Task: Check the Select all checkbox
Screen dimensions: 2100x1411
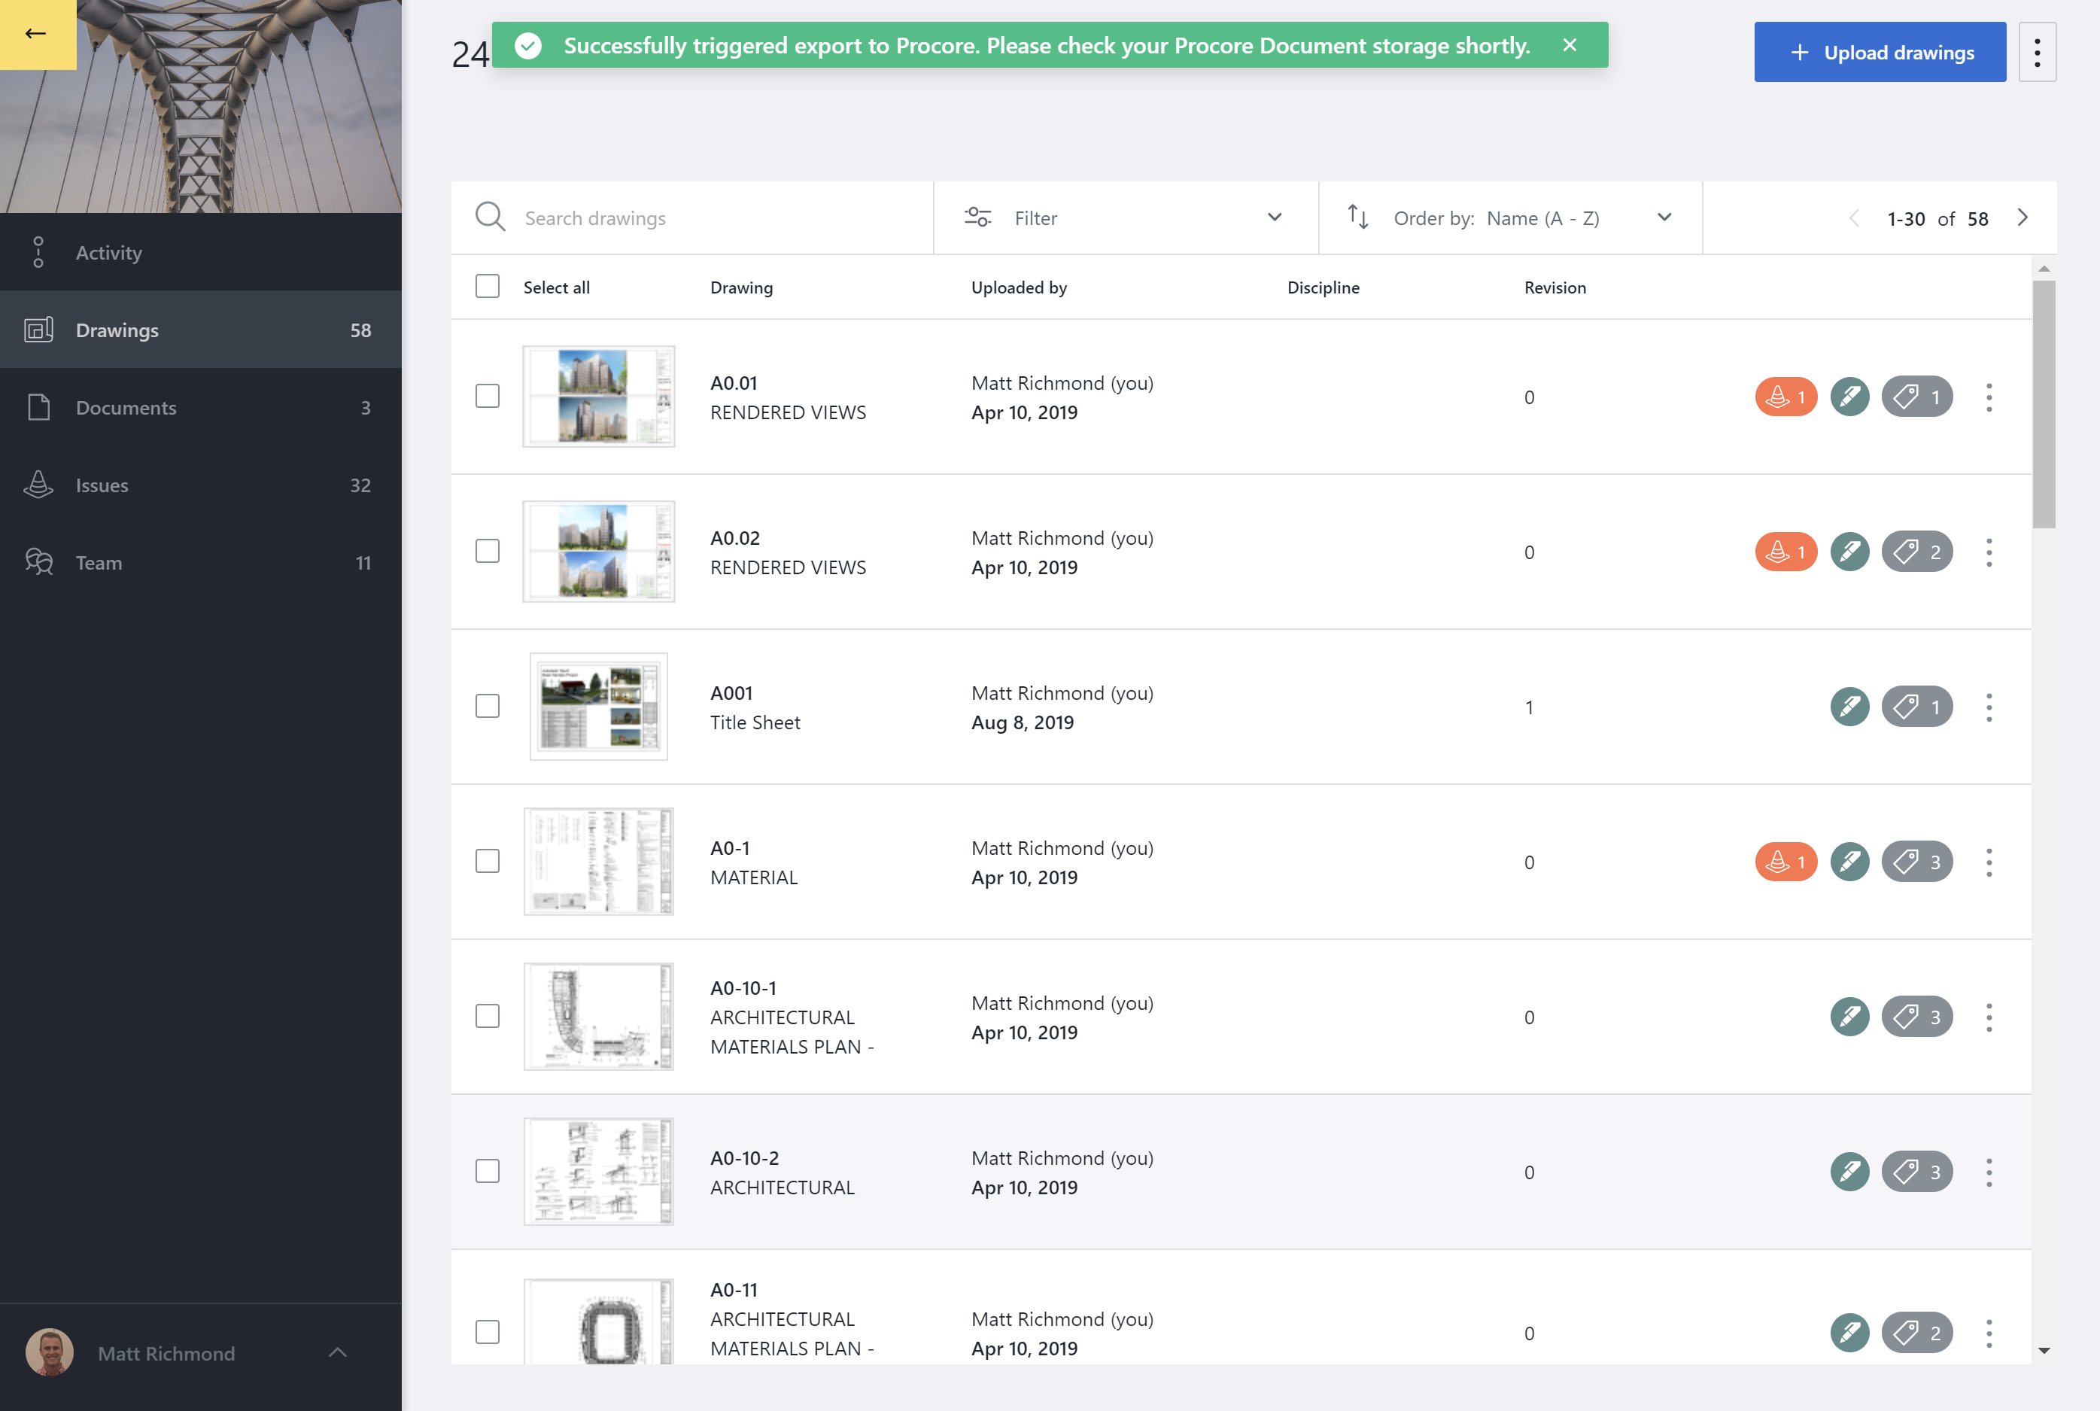Action: (x=487, y=286)
